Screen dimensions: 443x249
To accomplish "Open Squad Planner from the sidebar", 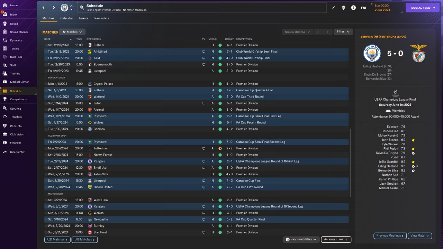I will pyautogui.click(x=19, y=32).
